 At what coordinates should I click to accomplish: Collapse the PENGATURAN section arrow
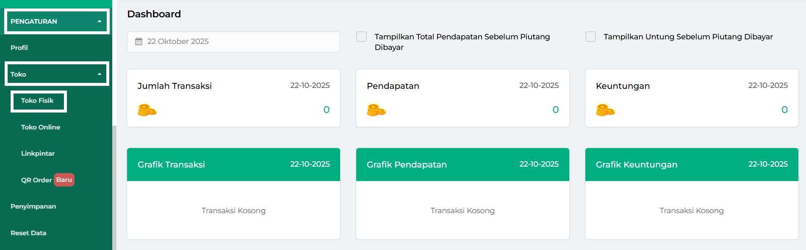pyautogui.click(x=100, y=21)
